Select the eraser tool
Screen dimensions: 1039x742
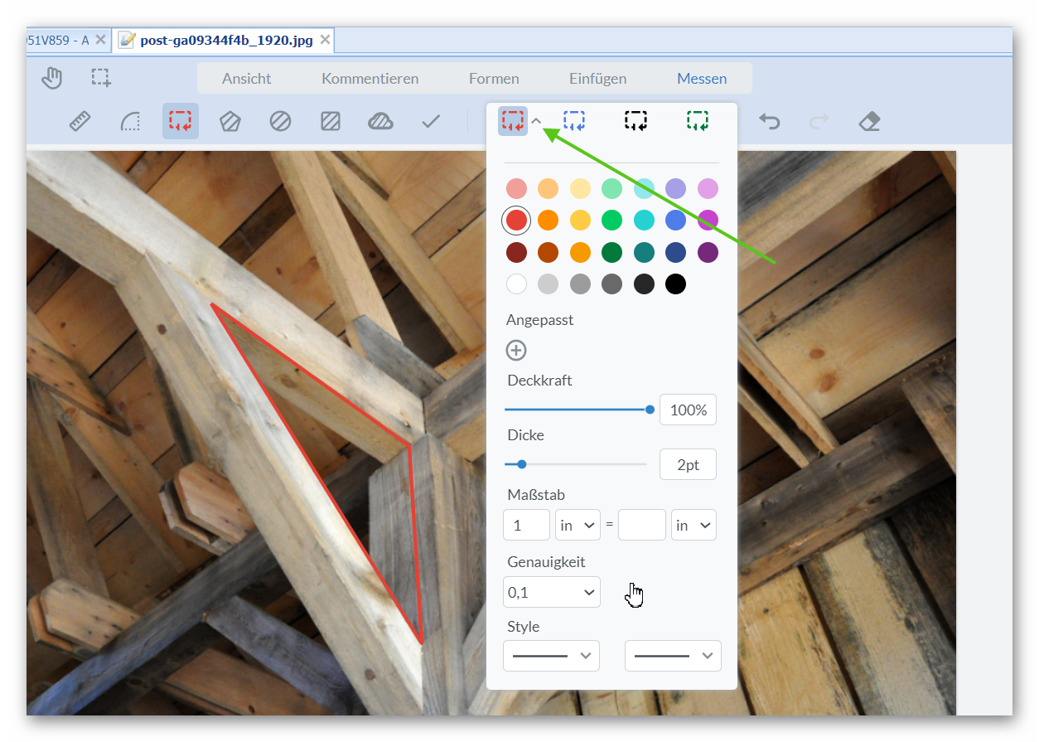[869, 122]
